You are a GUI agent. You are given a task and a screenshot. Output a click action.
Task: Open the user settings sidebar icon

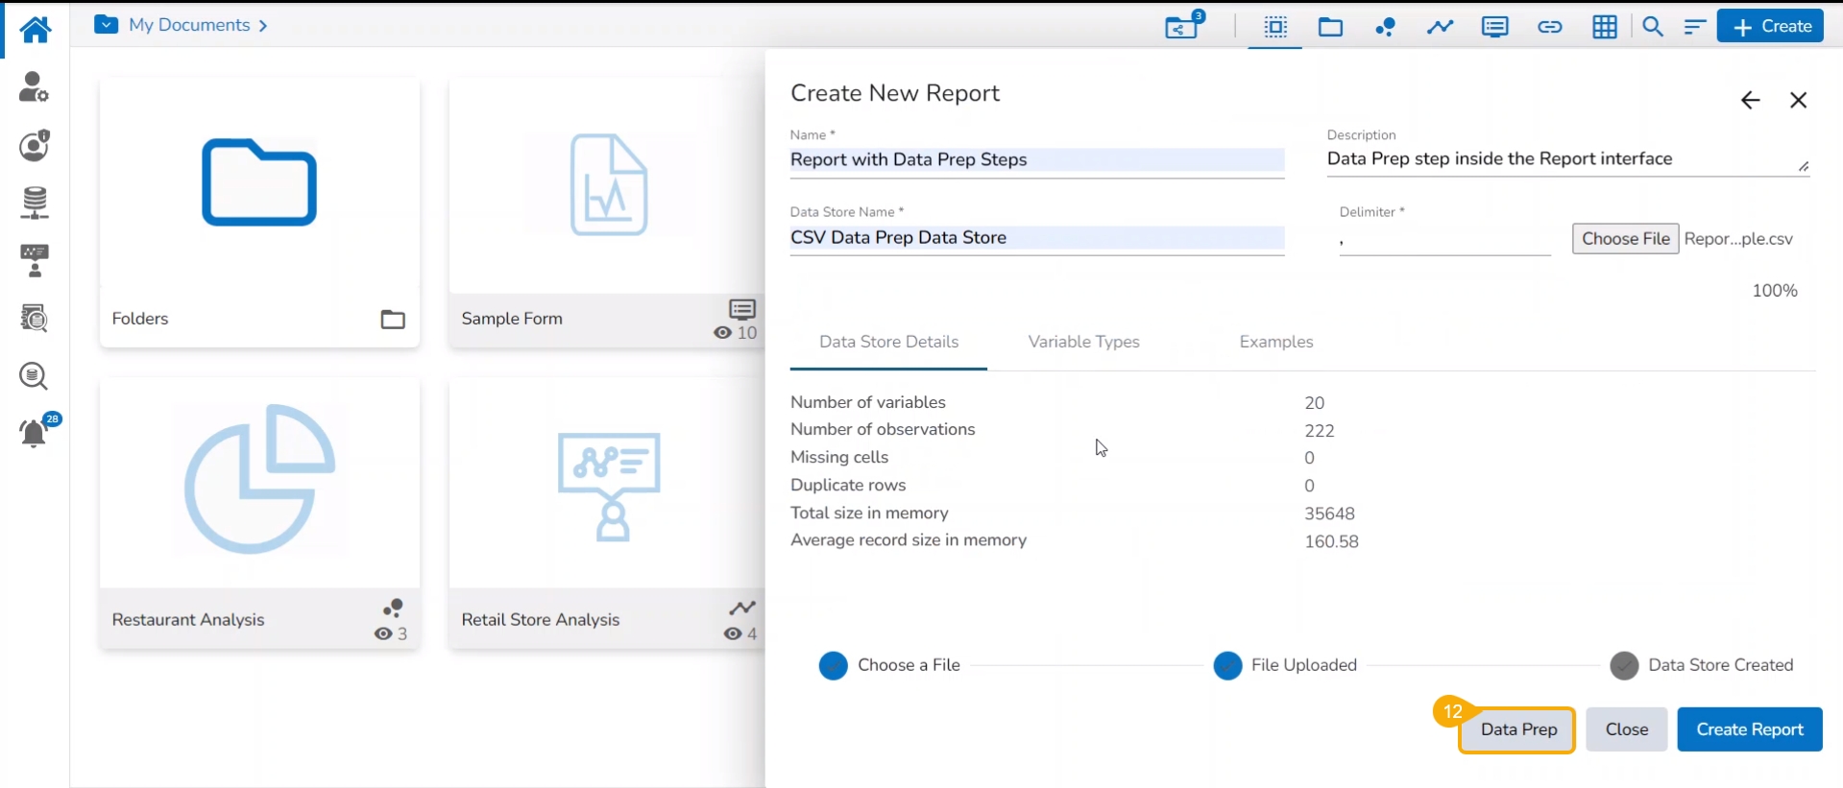click(x=34, y=87)
